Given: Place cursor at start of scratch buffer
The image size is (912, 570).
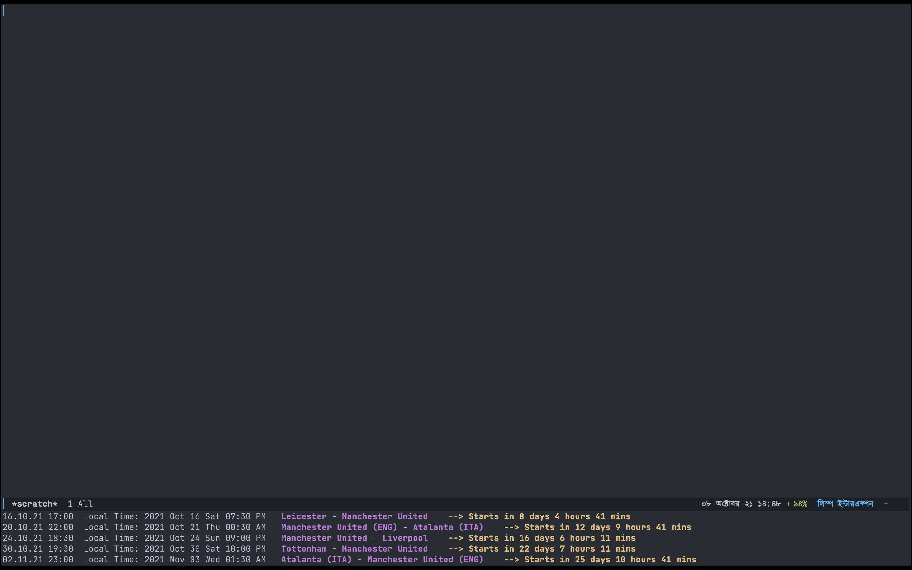Looking at the screenshot, I should point(4,10).
